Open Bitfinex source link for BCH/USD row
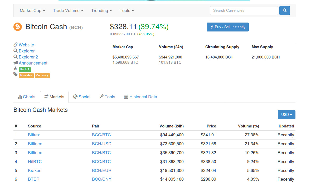The height and width of the screenshot is (182, 311). point(35,144)
